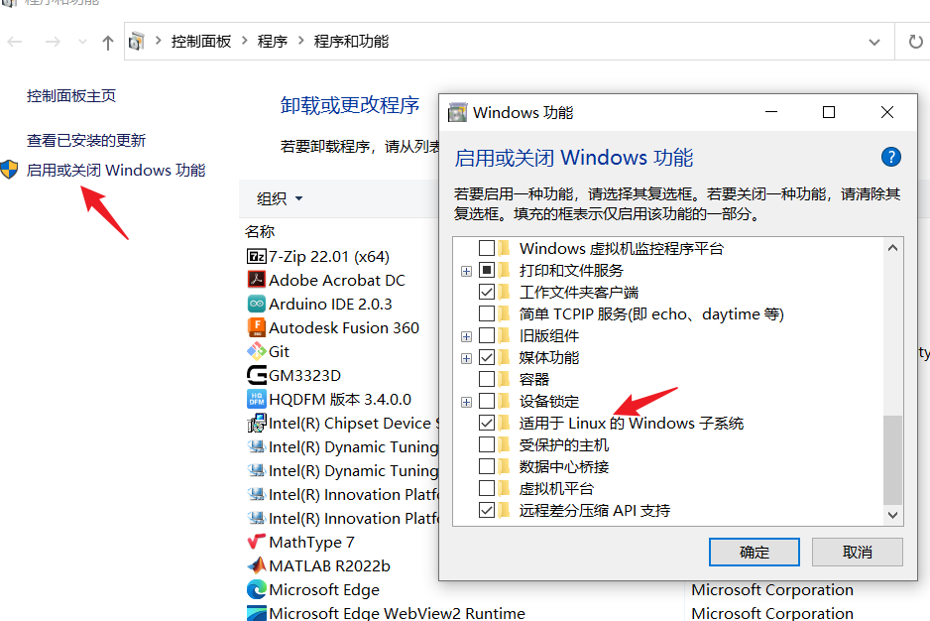This screenshot has height=621, width=930.
Task: Click the shield icon beside 启用或关闭 Windows 功能
Action: [9, 170]
